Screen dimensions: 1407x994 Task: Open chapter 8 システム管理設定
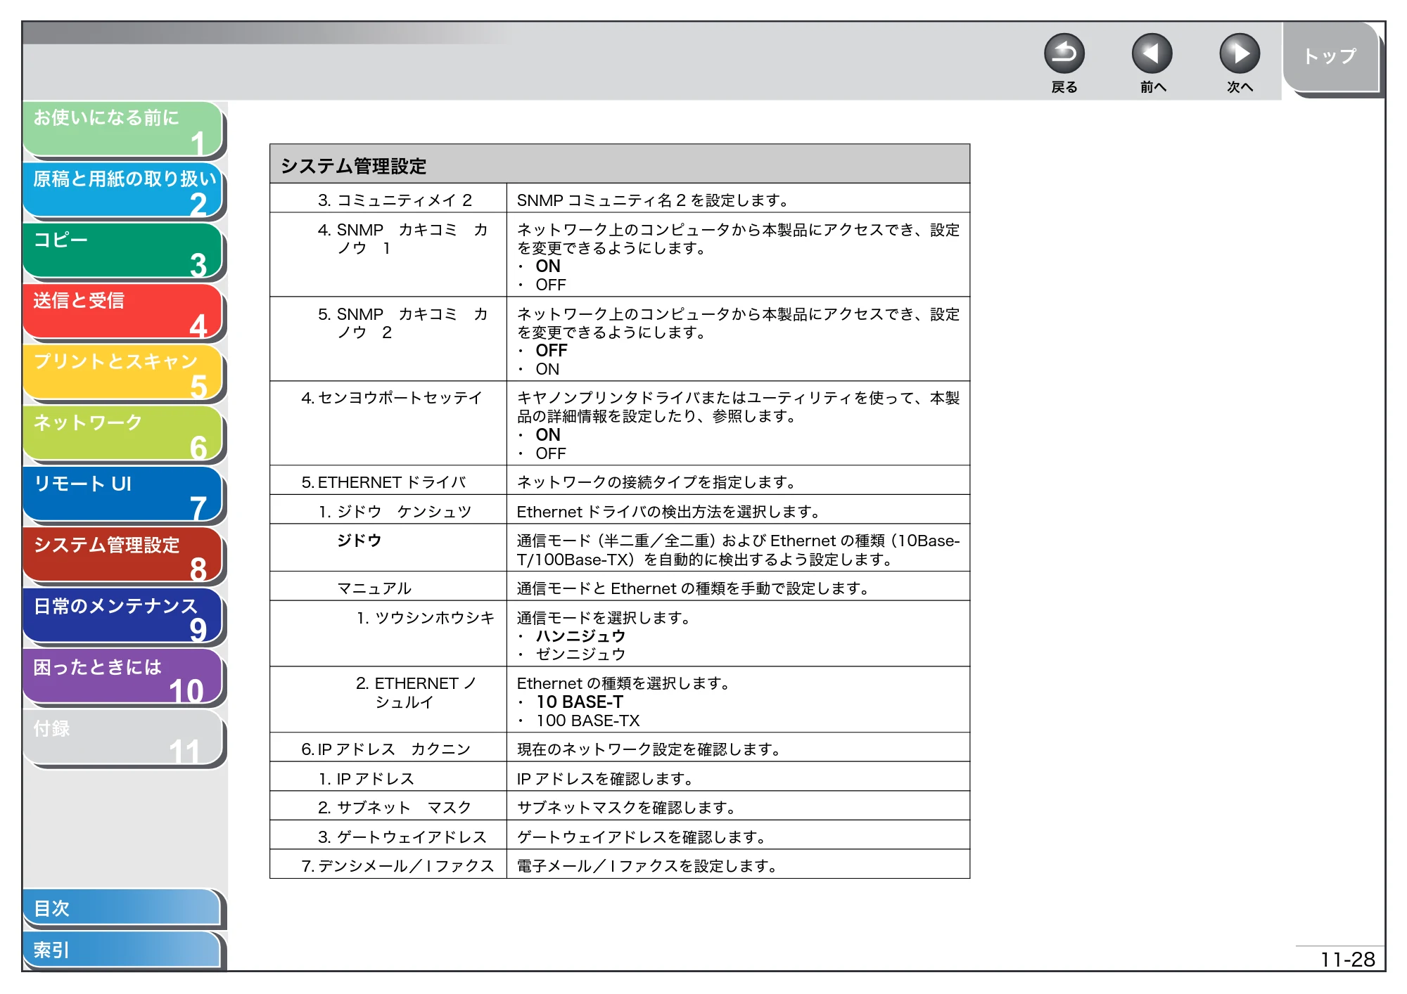point(123,555)
